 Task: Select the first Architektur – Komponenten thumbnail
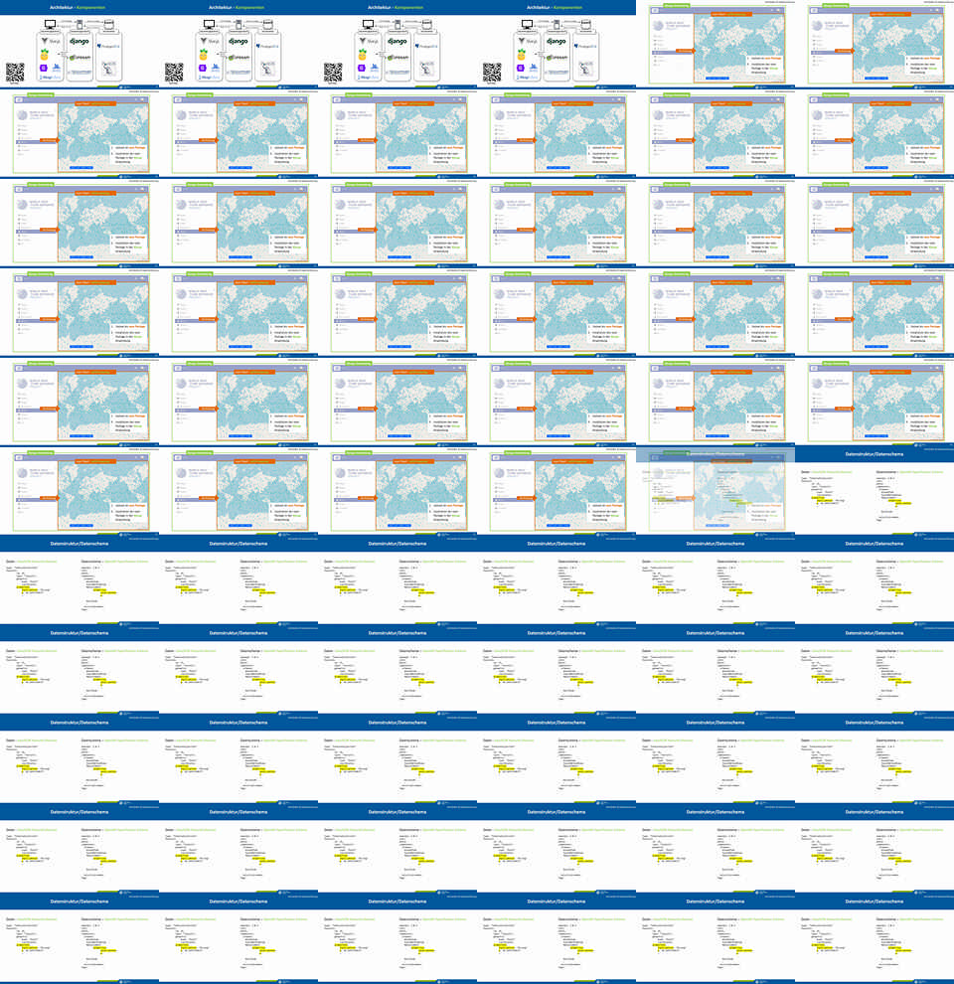(x=79, y=45)
